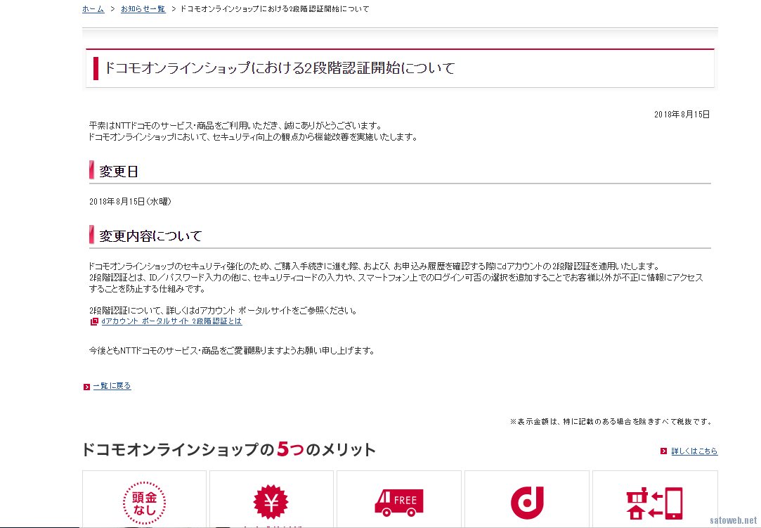Open dアカウント ポータルサイト 2段階認証とは link
This screenshot has width=761, height=528.
[x=172, y=321]
